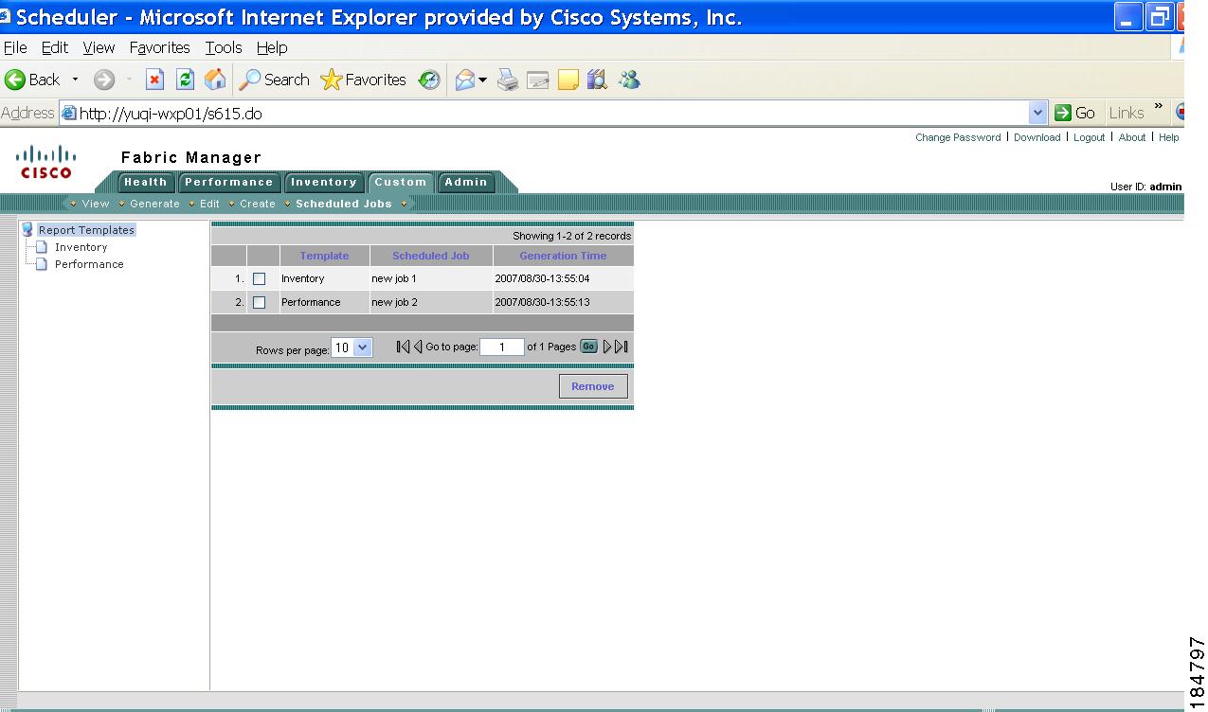Open the File menu
This screenshot has height=712, width=1208.
pyautogui.click(x=15, y=47)
